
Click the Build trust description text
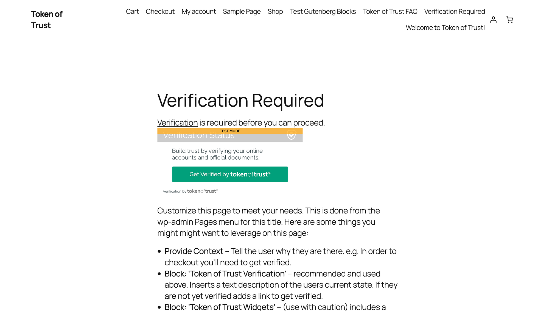click(x=217, y=154)
